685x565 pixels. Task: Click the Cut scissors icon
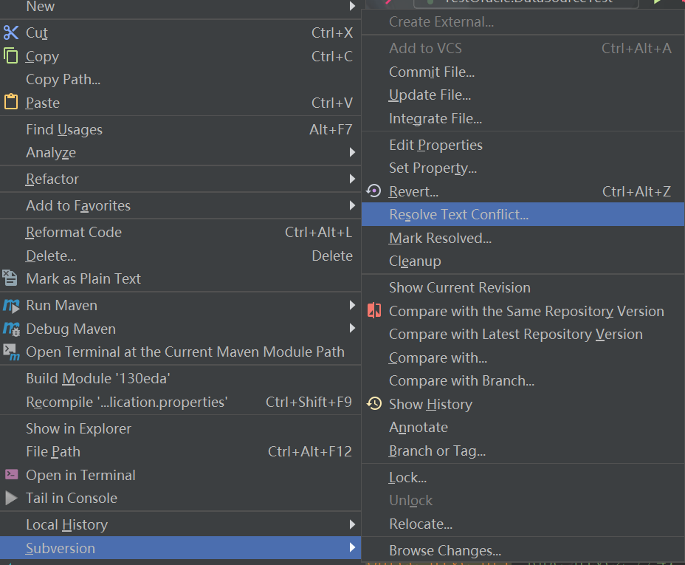click(x=11, y=32)
